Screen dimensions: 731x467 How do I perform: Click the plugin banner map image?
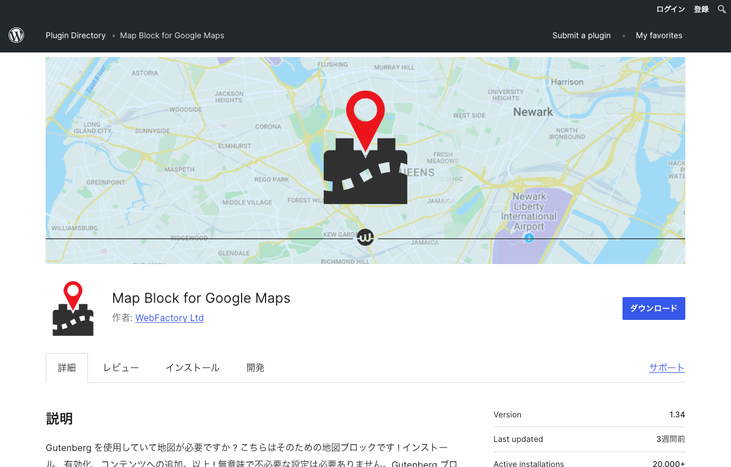click(x=365, y=160)
